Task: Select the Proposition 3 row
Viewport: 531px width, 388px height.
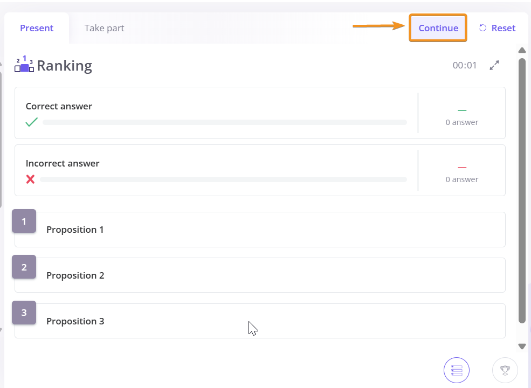Action: pos(260,321)
